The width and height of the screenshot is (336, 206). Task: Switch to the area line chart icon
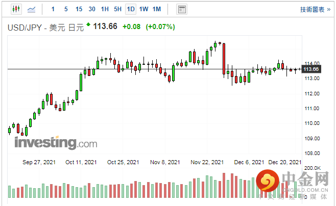(31, 9)
